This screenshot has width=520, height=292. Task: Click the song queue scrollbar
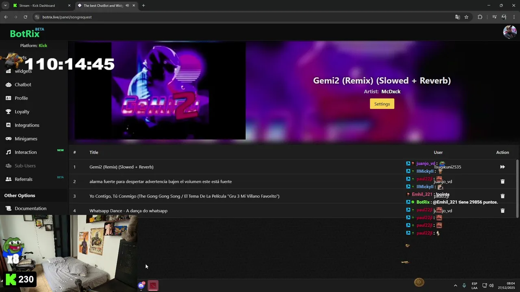(x=517, y=189)
